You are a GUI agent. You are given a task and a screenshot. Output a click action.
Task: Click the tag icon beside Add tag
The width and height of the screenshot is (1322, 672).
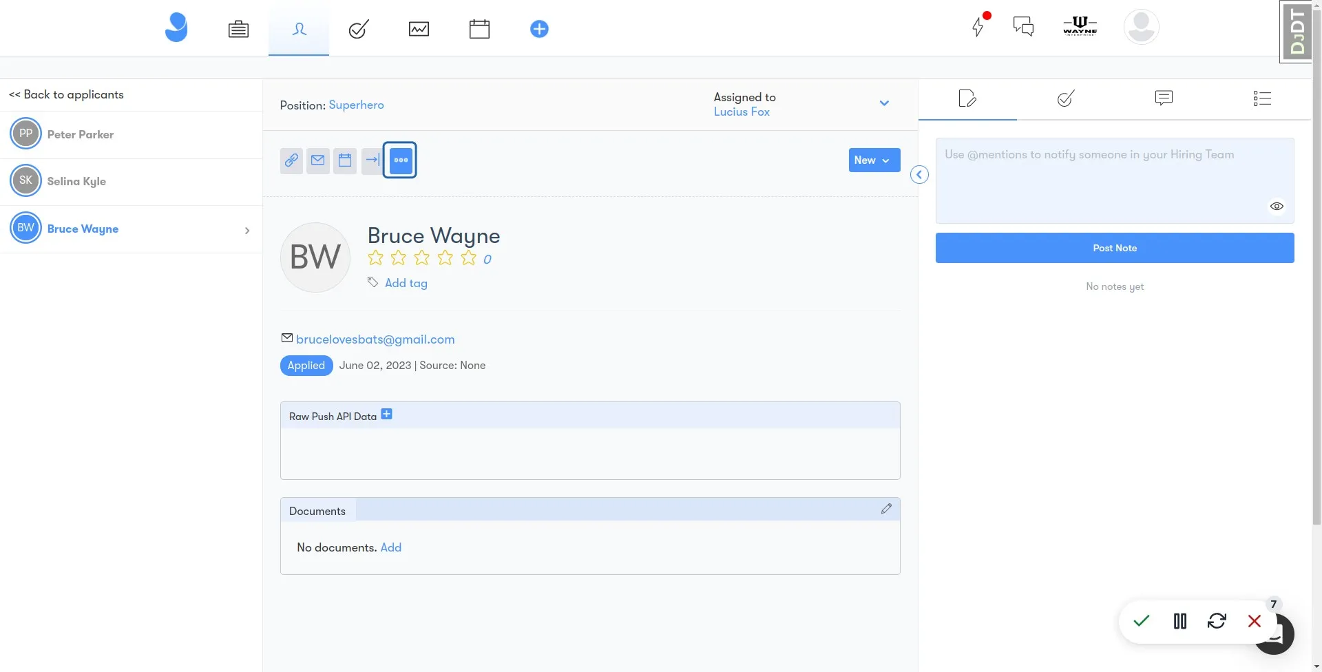(x=373, y=282)
